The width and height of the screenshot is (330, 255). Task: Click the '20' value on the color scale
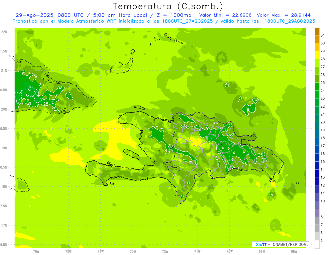[323, 122]
